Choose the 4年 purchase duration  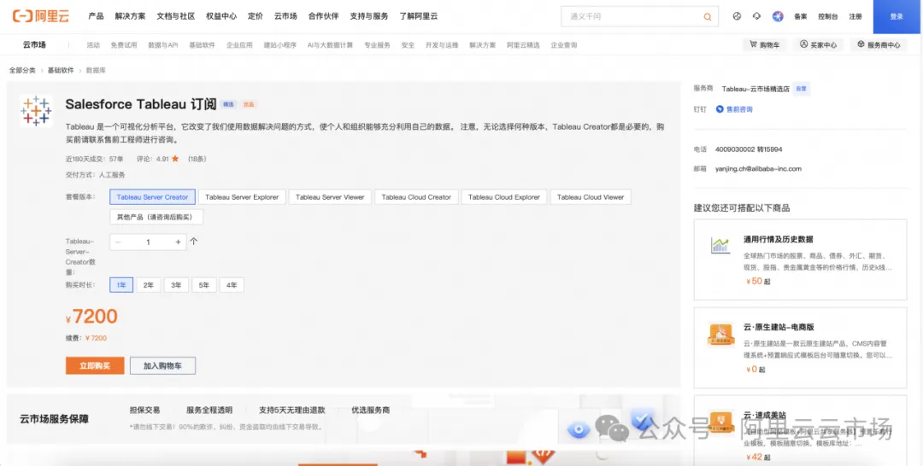pyautogui.click(x=232, y=285)
